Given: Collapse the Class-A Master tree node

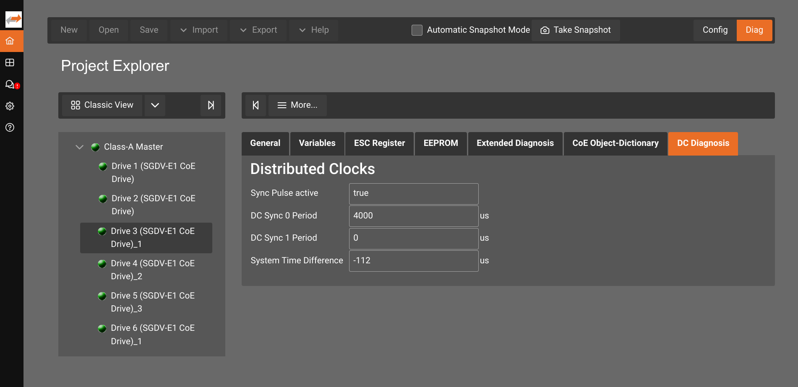Looking at the screenshot, I should click(x=79, y=147).
